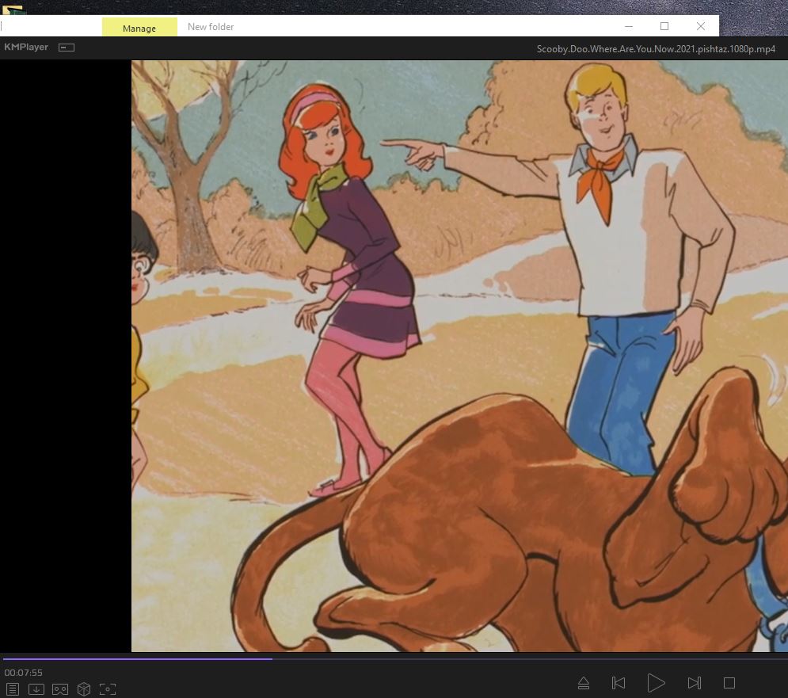Minimize the New folder explorer window

628,26
